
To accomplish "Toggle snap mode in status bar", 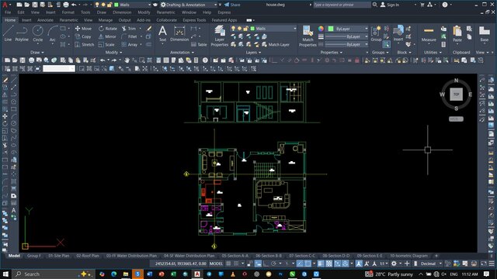I will 236,263.
